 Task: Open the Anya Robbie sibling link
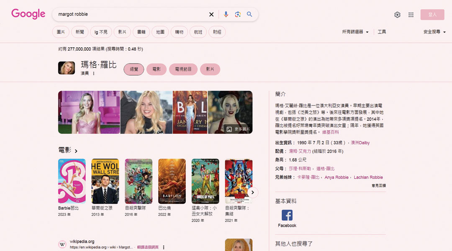click(x=336, y=177)
